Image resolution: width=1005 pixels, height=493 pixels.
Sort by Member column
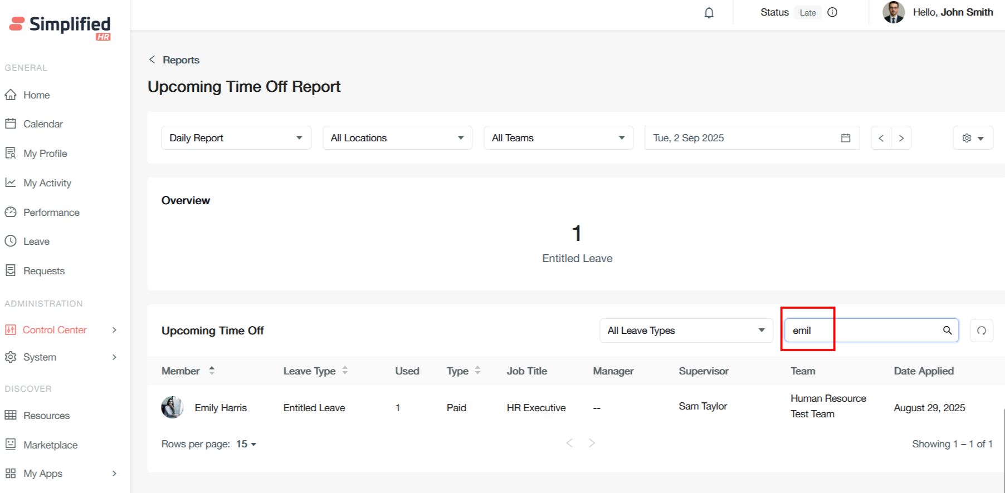[x=212, y=371]
